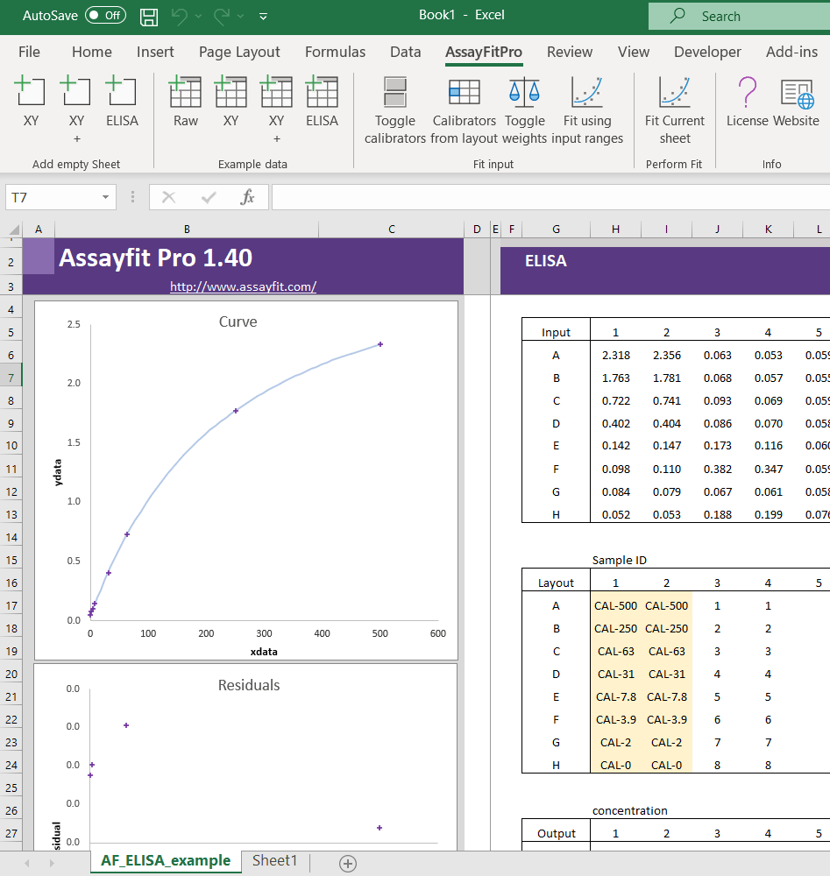Click the Residuals chart title
This screenshot has width=830, height=876.
pos(249,686)
